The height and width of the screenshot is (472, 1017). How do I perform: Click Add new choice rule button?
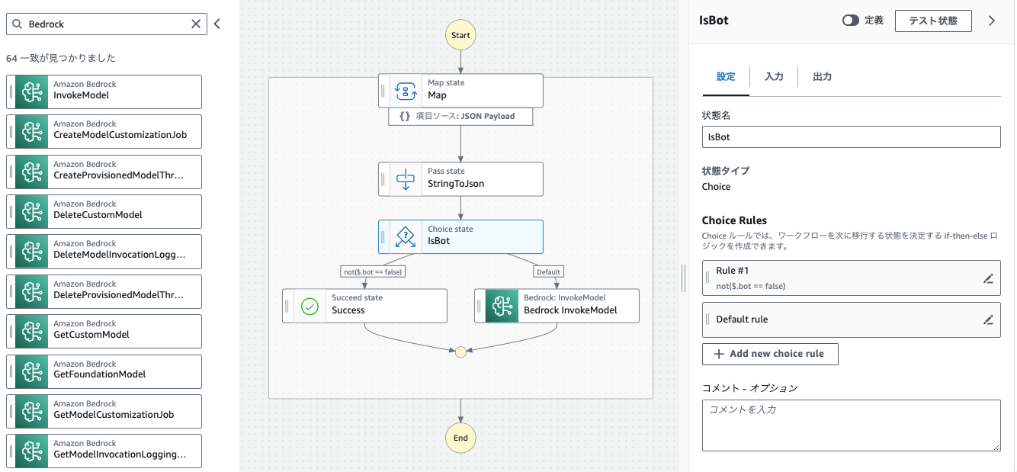click(x=770, y=354)
